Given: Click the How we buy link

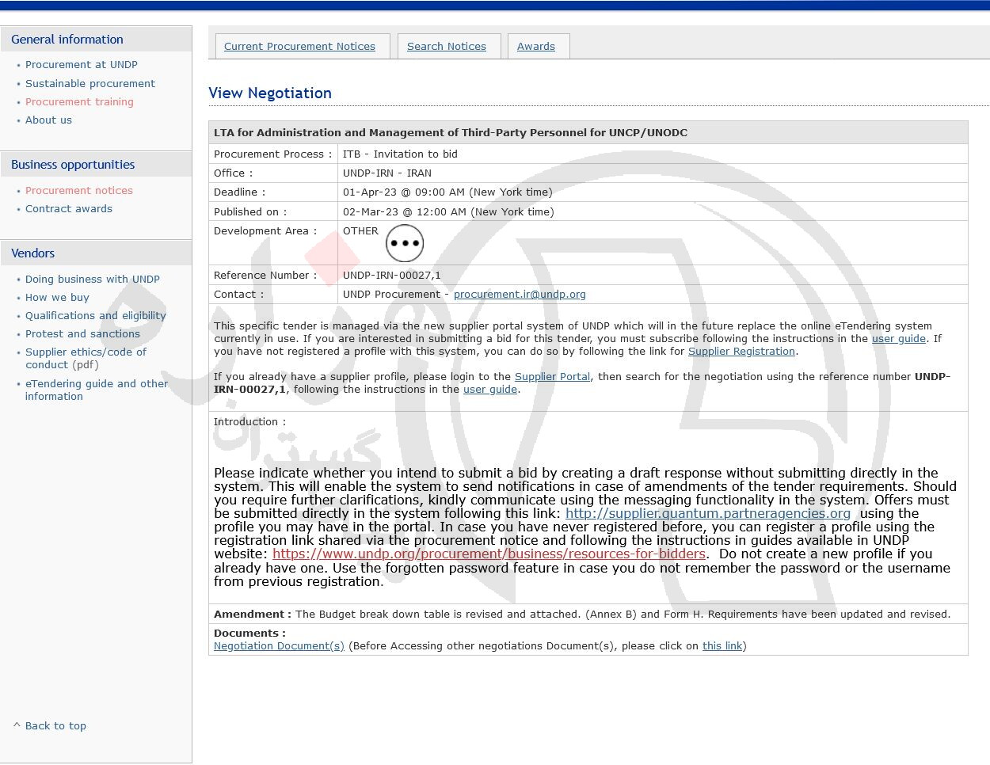Looking at the screenshot, I should click(57, 297).
